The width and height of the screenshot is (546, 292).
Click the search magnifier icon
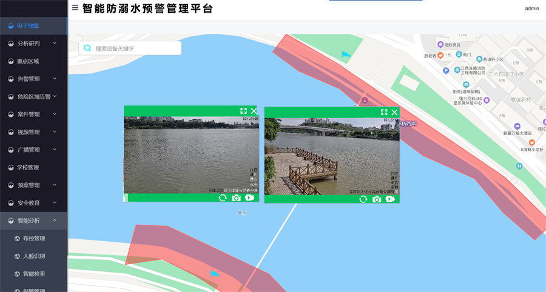point(88,48)
